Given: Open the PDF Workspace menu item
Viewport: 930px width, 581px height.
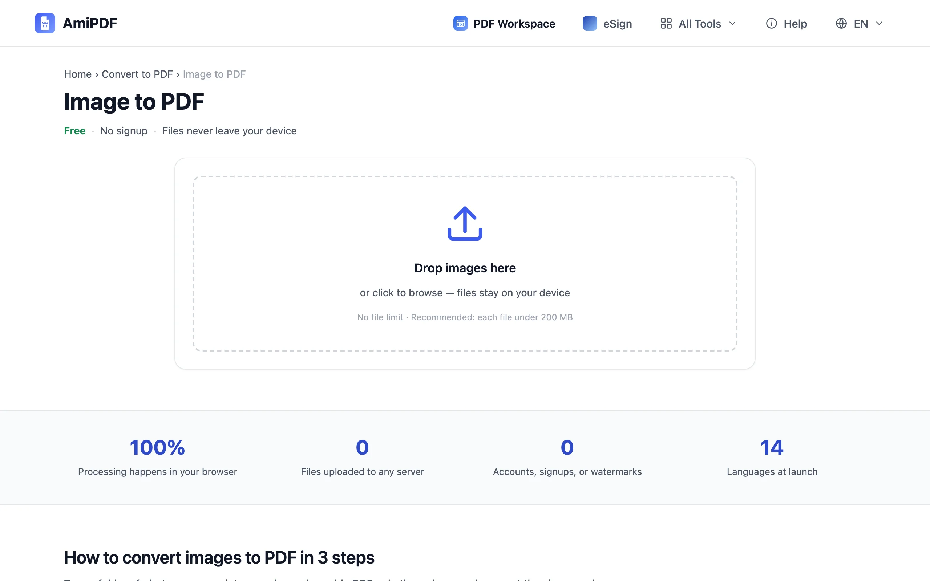Looking at the screenshot, I should tap(504, 24).
